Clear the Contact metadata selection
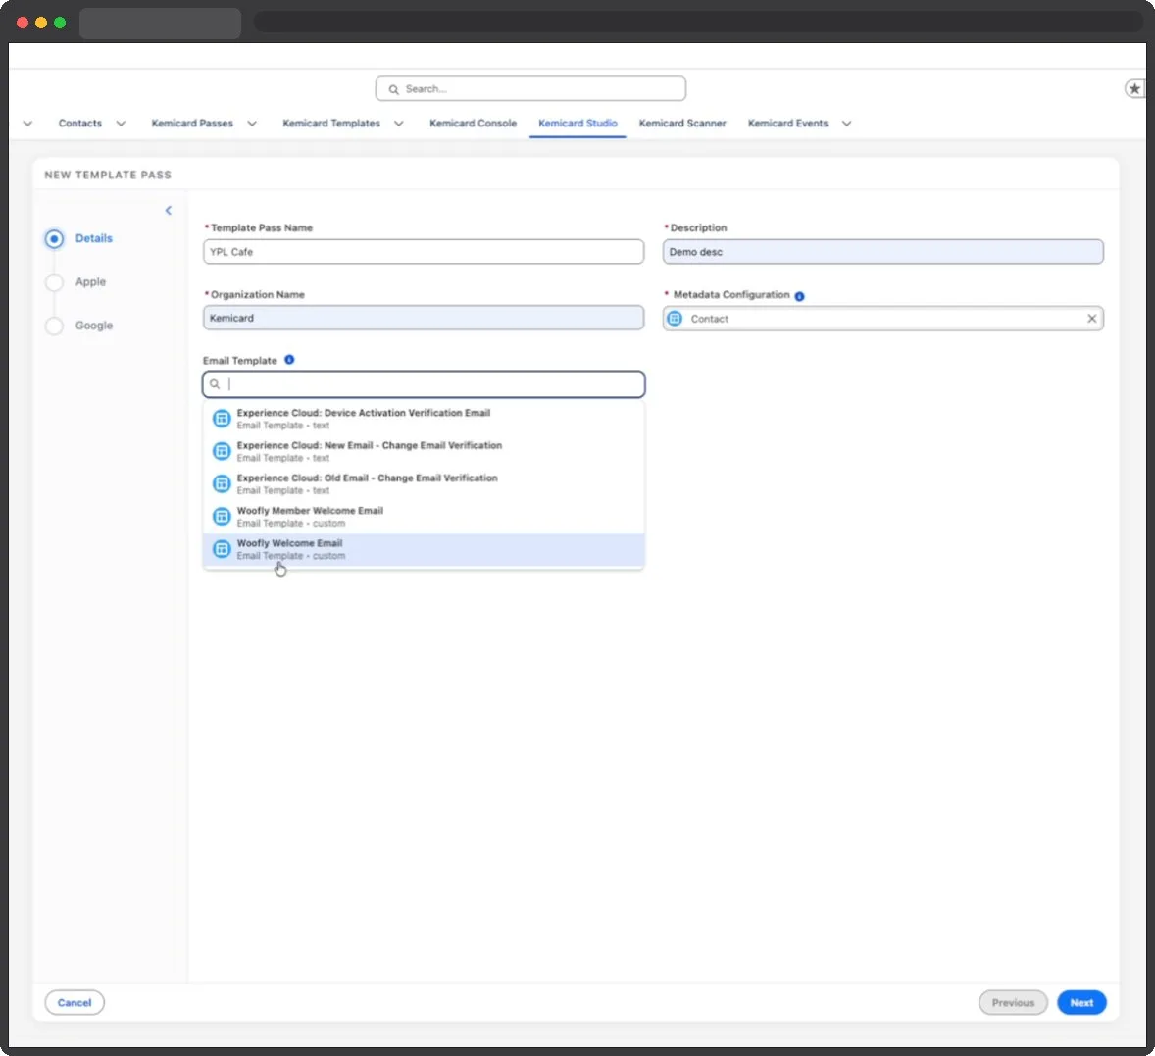Image resolution: width=1155 pixels, height=1056 pixels. (1091, 318)
